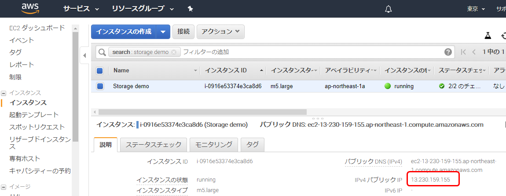506x196 pixels.
Task: Open EC2 ダッシュボード in sidebar
Action: pos(37,28)
